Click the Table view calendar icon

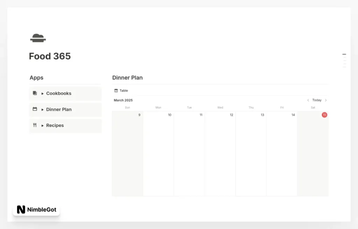[x=116, y=91]
